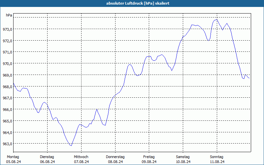Select the 967,0 y-axis value
This screenshot has width=264, height=165.
[7, 98]
